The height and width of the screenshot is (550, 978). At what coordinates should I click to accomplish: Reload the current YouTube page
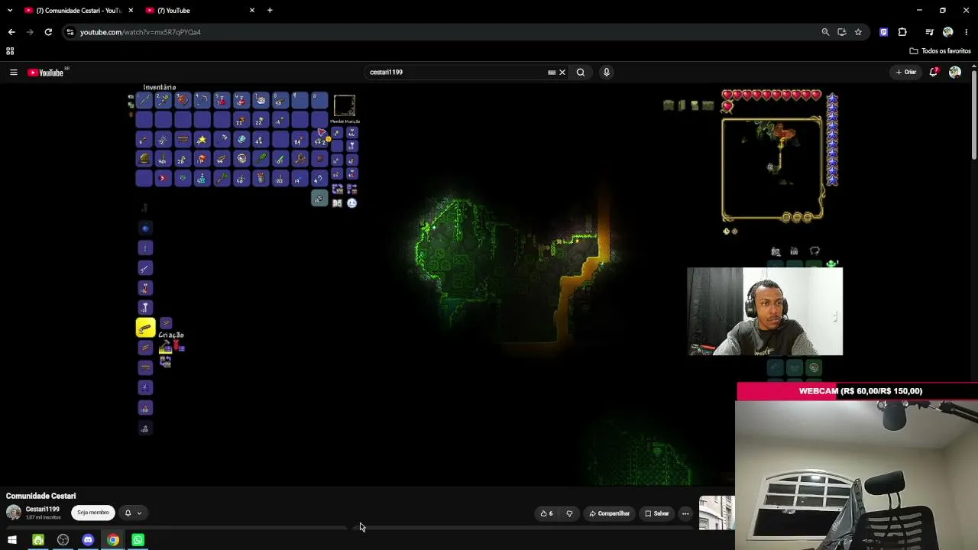coord(48,32)
